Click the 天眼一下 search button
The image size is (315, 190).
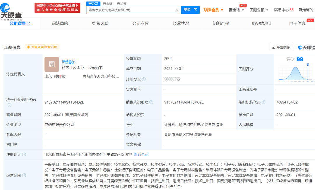point(190,10)
